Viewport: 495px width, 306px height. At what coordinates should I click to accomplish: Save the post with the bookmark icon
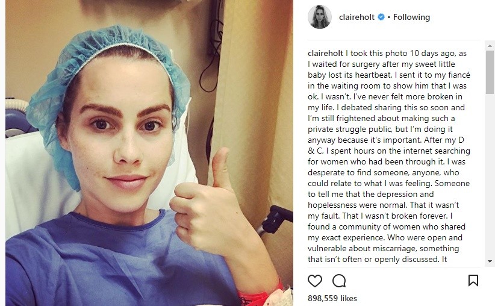click(473, 281)
